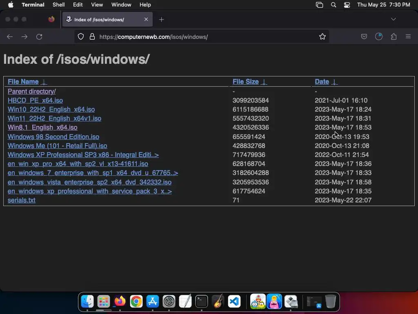Click file size value 6115186688

250,110
